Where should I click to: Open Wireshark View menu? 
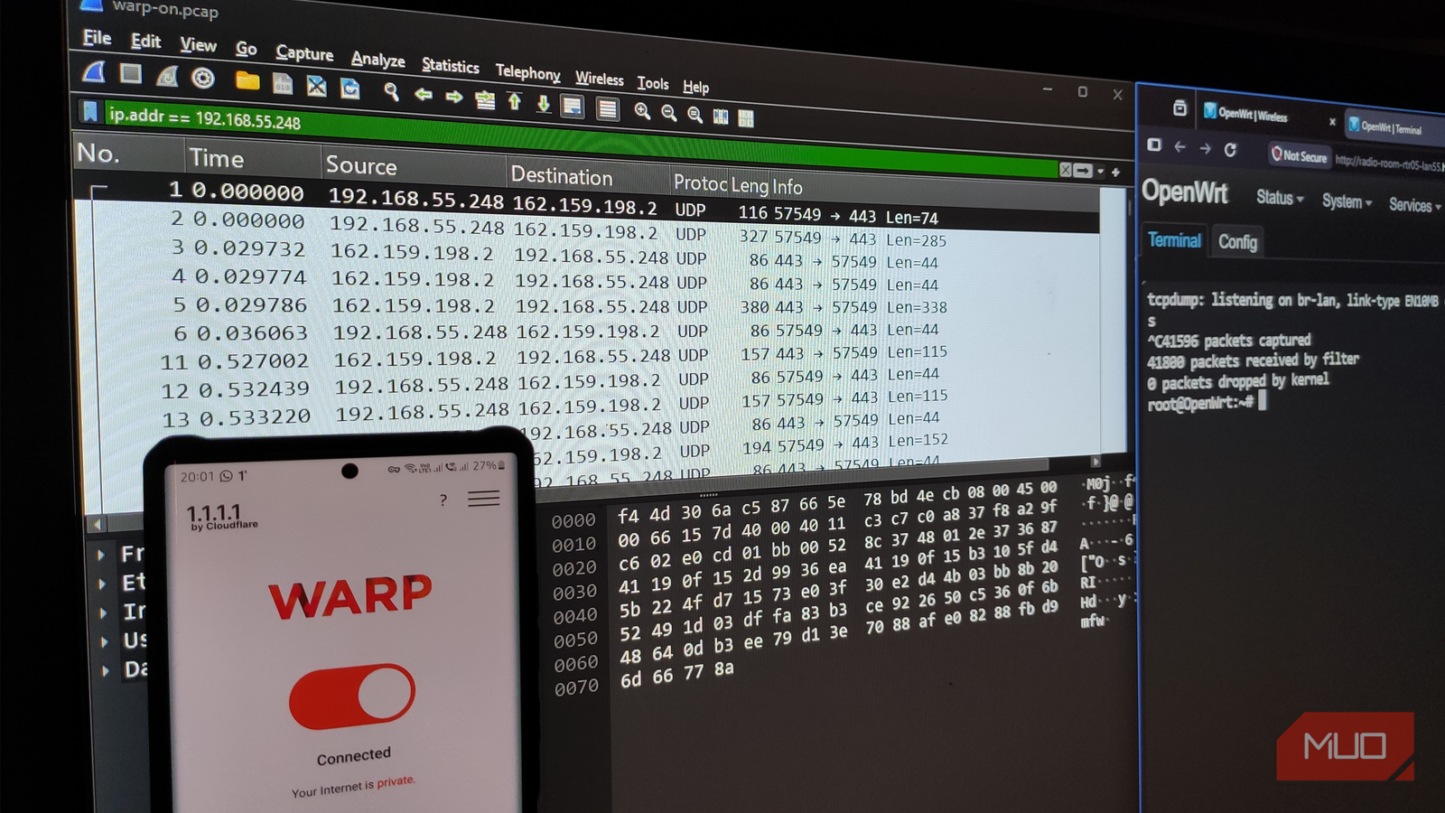[198, 45]
